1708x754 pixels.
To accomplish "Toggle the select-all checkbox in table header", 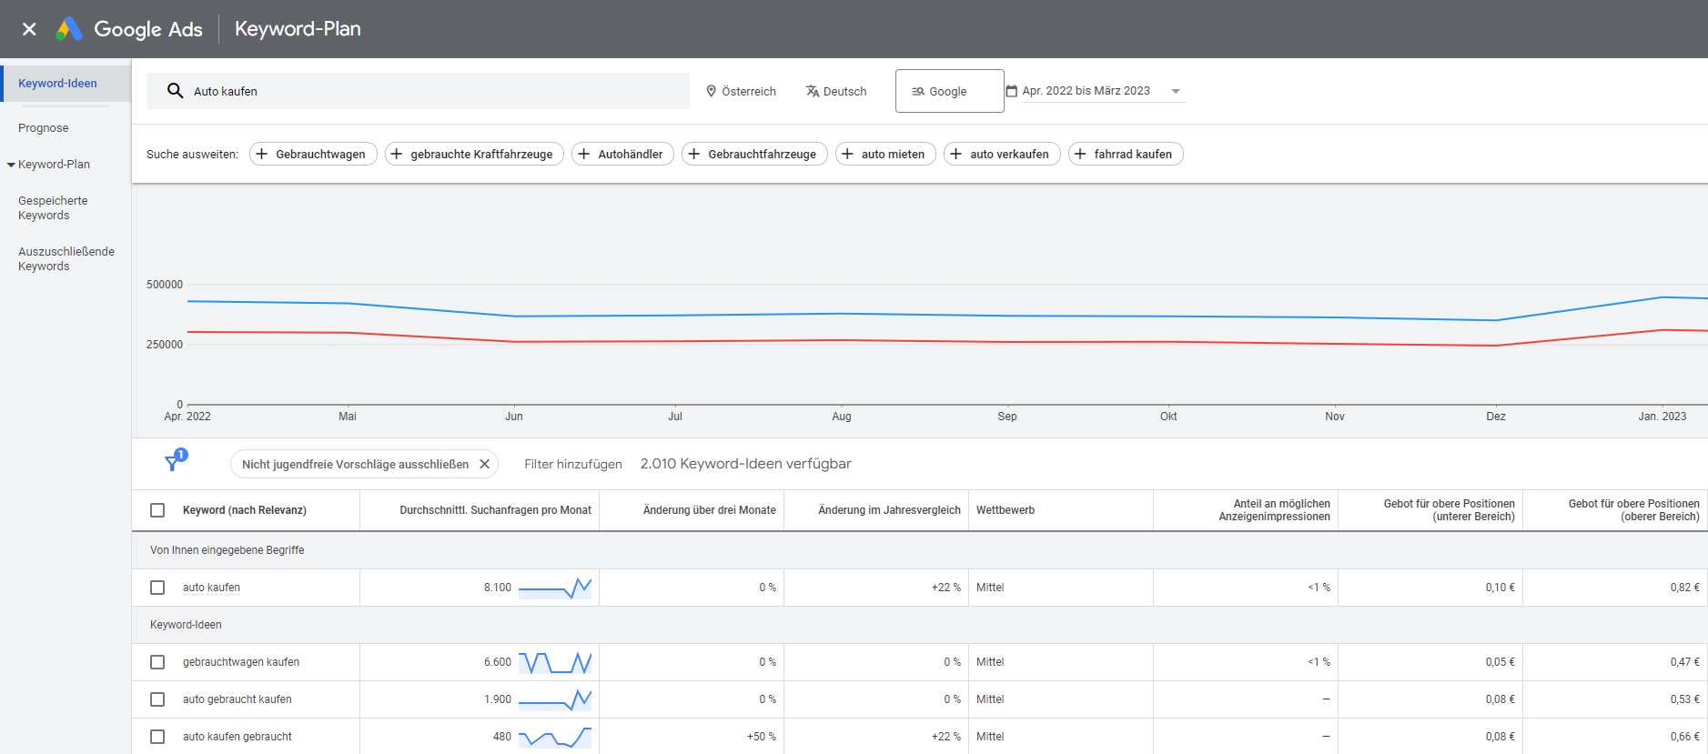I will pos(157,510).
